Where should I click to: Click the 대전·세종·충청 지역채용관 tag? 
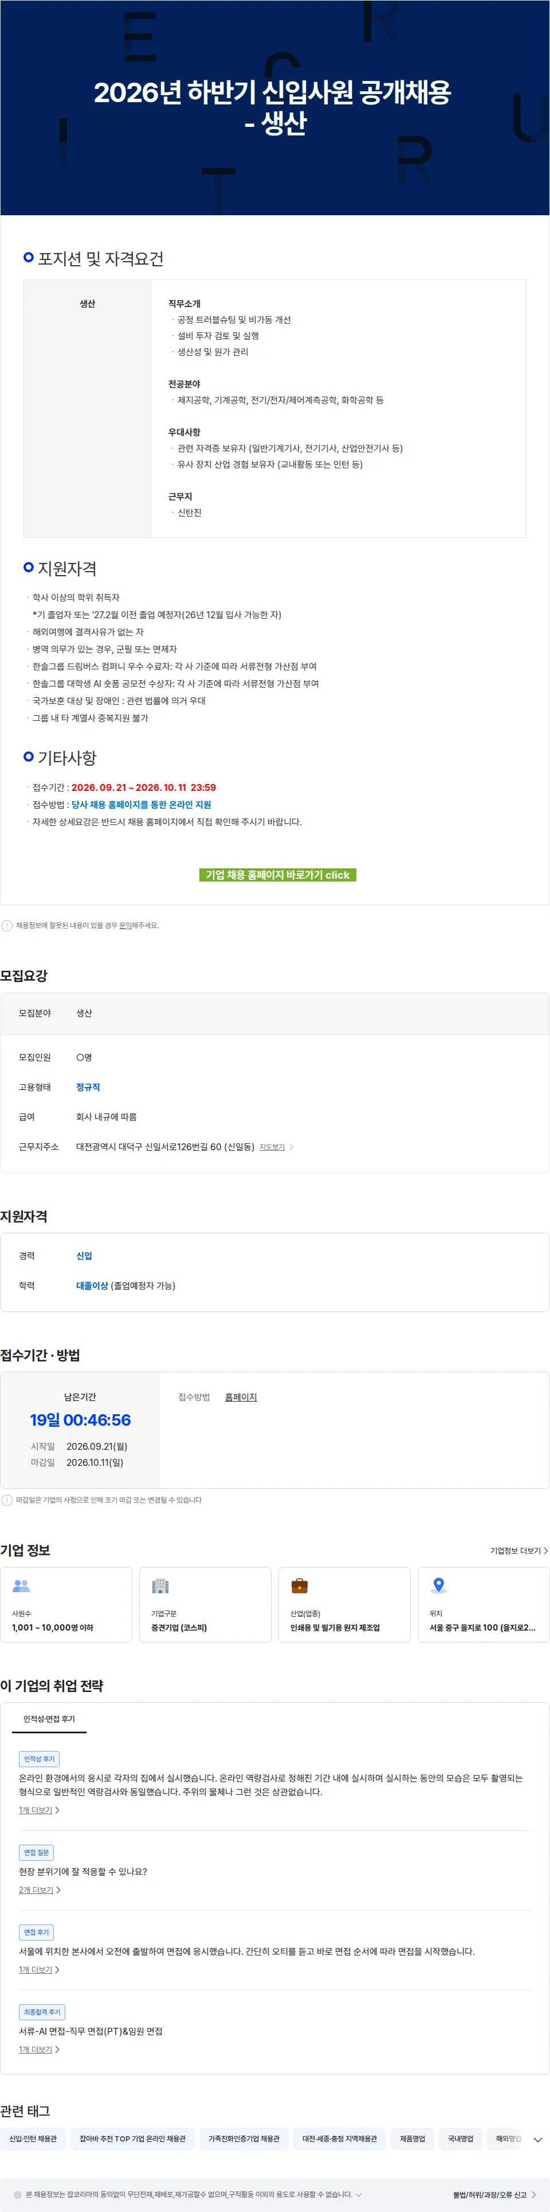coord(339,2138)
